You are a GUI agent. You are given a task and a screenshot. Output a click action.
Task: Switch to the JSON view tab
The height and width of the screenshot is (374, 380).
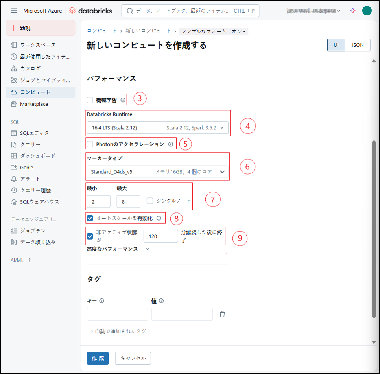[x=357, y=45]
